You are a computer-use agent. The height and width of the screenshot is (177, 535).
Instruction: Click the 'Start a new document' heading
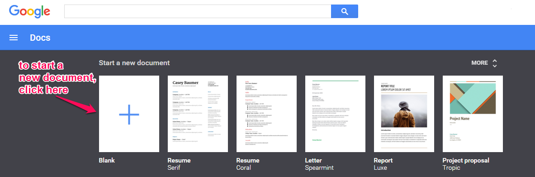(134, 63)
